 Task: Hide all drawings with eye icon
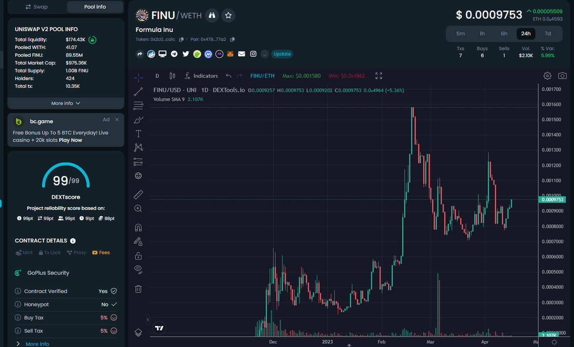pos(138,269)
